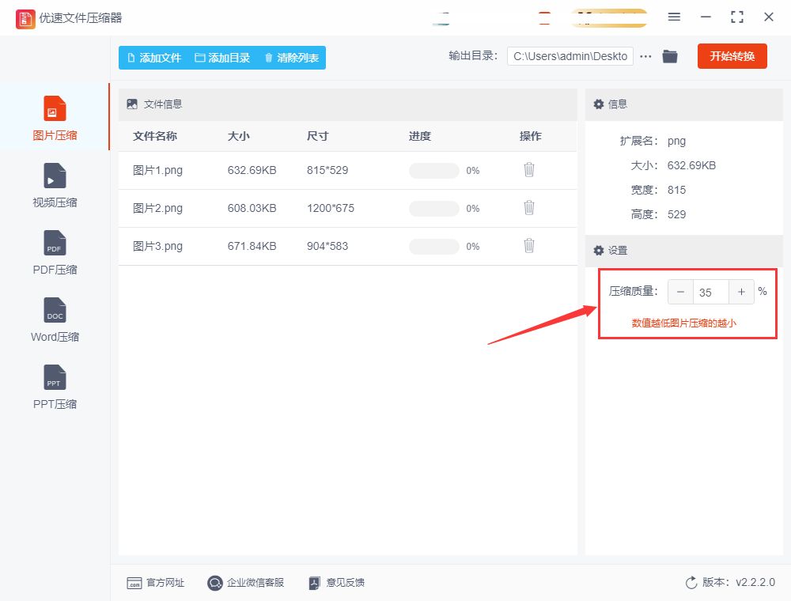Click the three-dots browse output directory button

coord(645,56)
